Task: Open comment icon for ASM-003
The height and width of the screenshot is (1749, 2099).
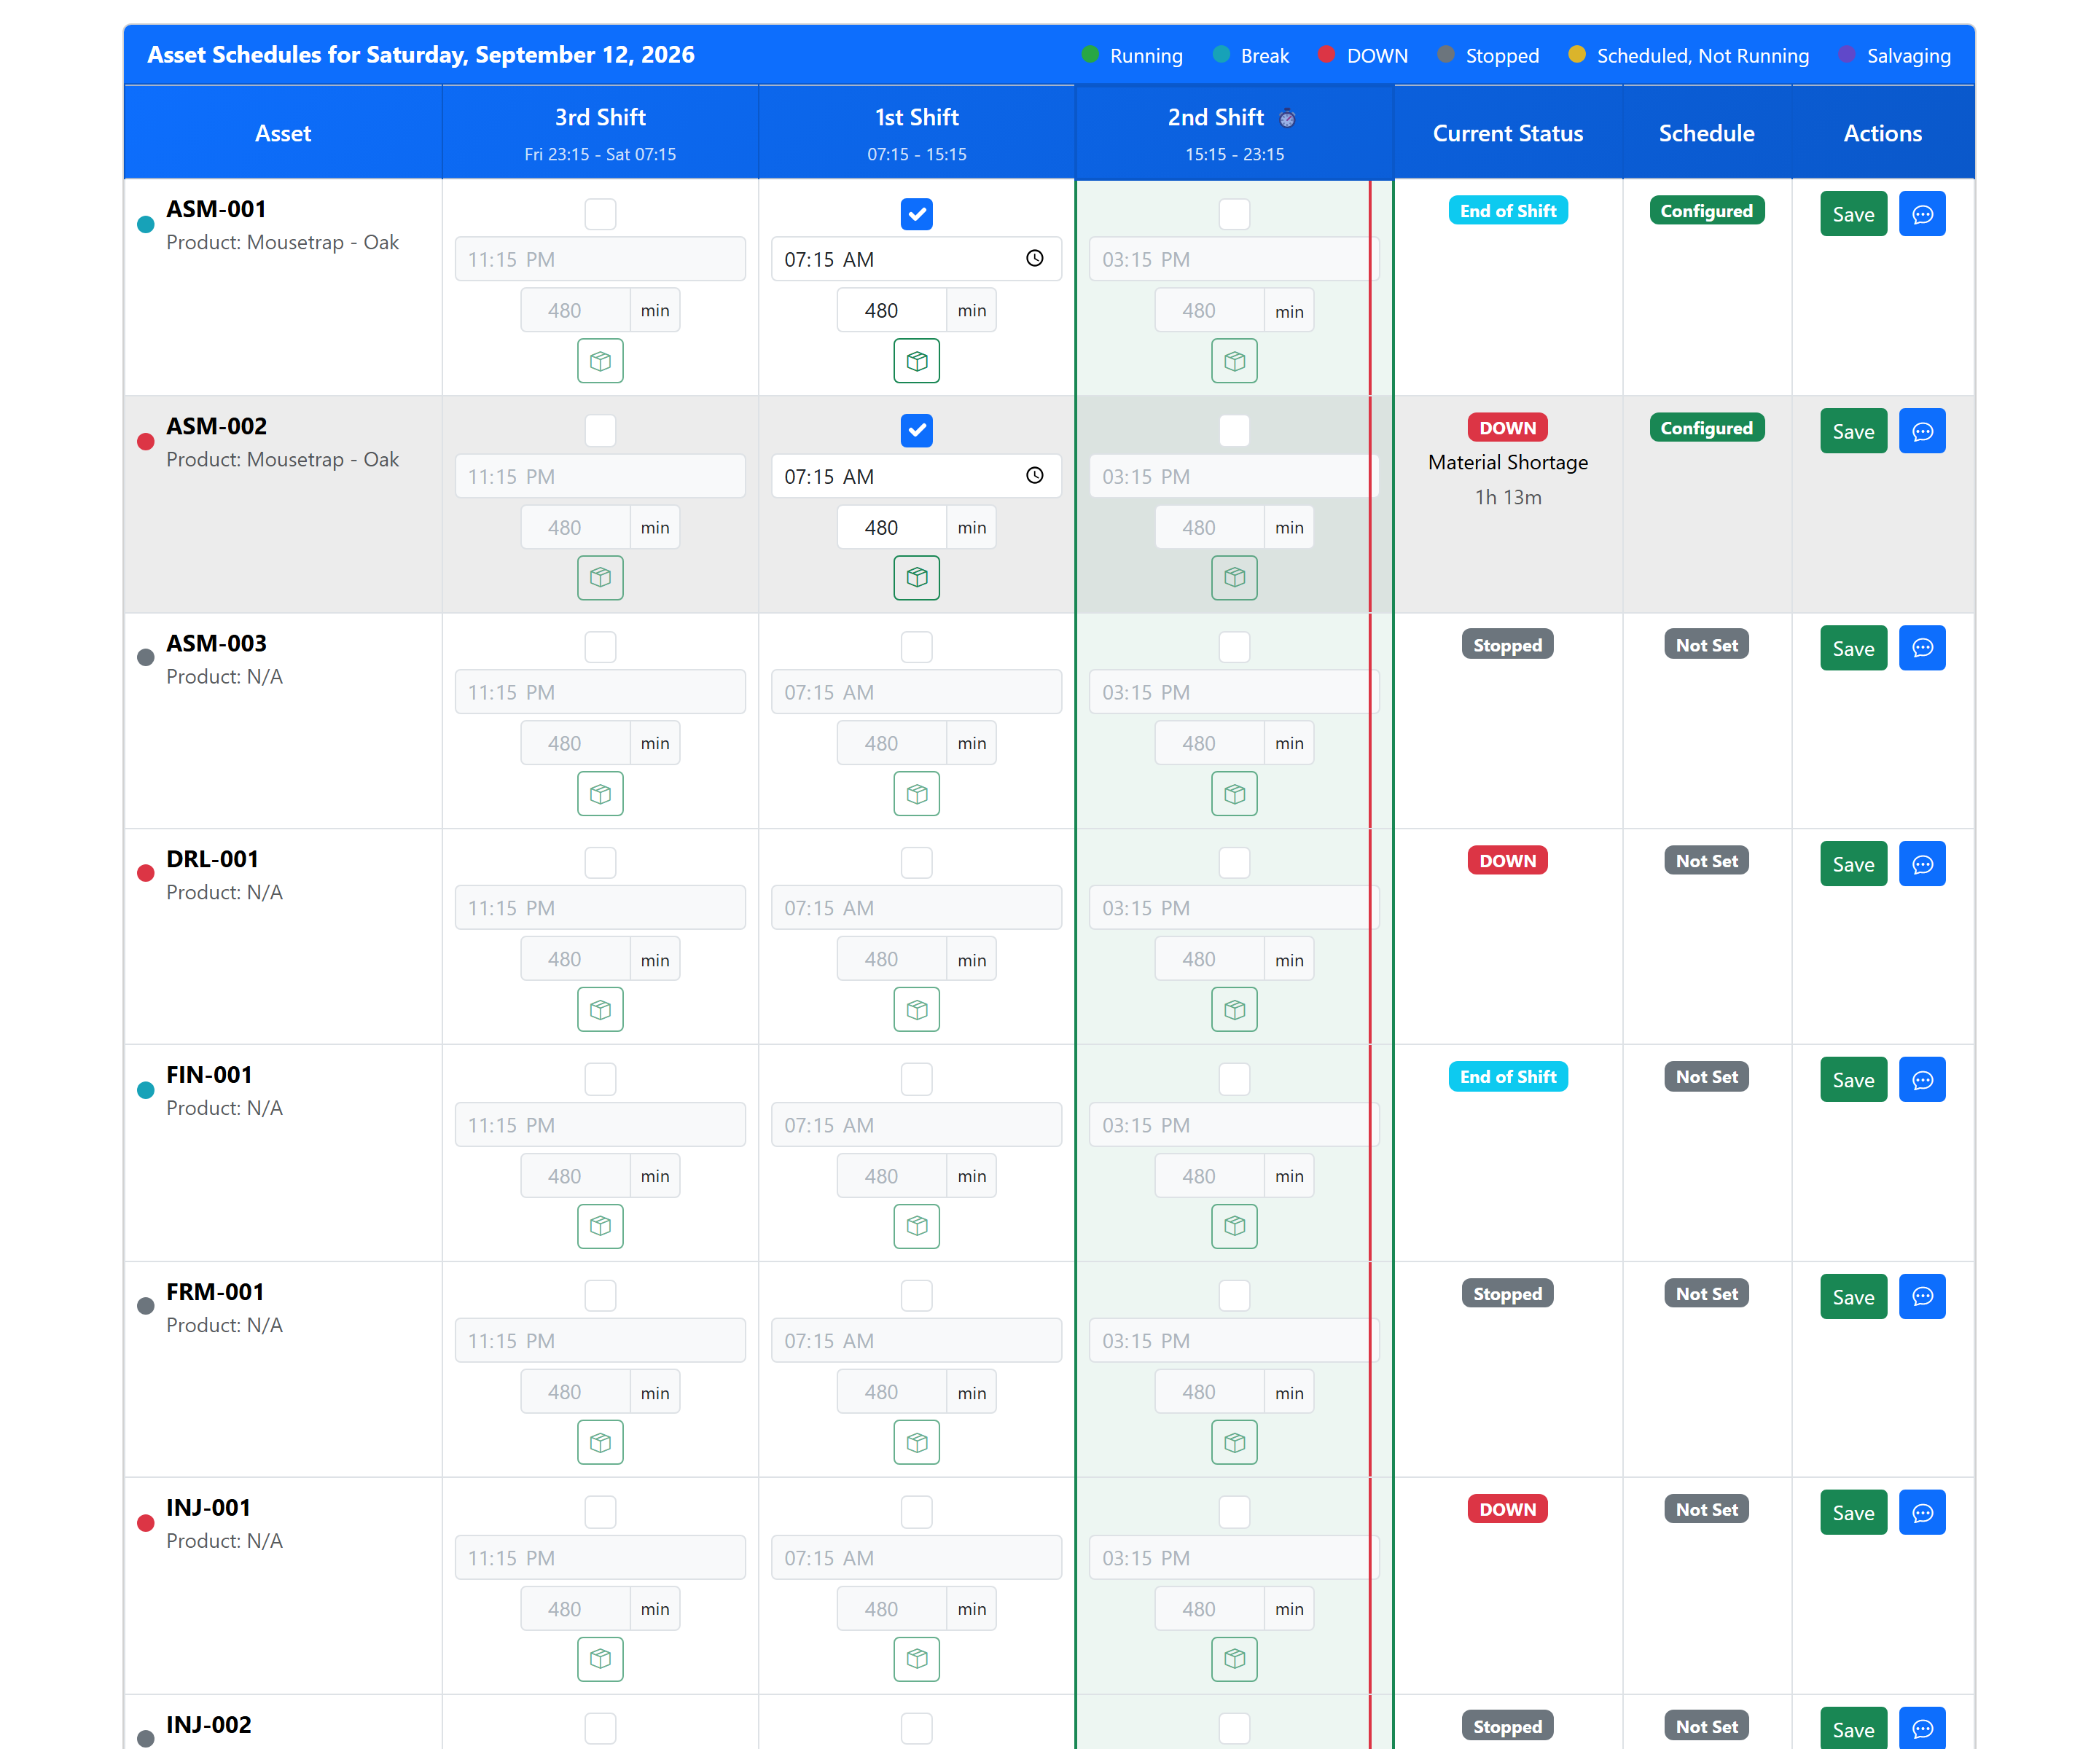Action: pos(1922,648)
